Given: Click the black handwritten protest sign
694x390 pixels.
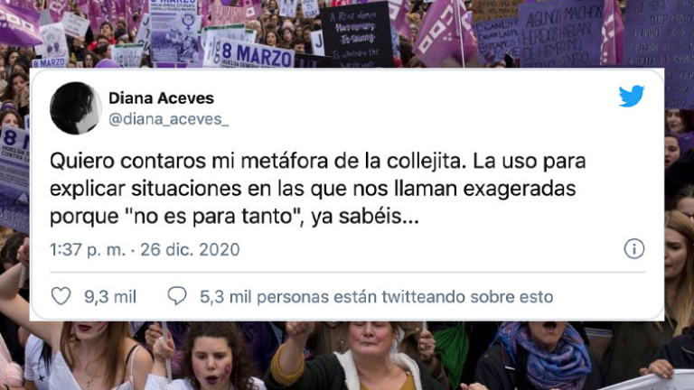Looking at the screenshot, I should [x=356, y=35].
